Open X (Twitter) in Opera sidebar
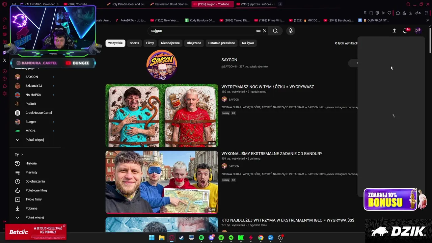The height and width of the screenshot is (243, 432). (x=4, y=60)
